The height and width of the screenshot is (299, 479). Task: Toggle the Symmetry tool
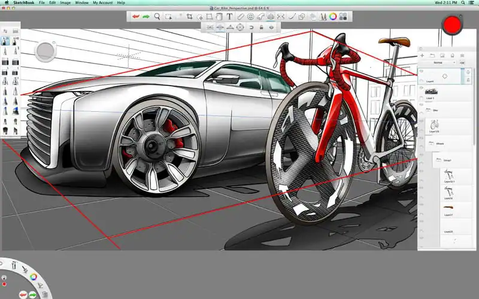click(281, 17)
